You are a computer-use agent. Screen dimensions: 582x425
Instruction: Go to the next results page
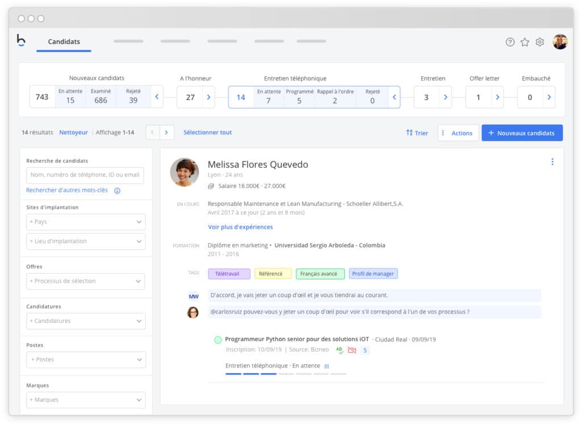pos(167,132)
